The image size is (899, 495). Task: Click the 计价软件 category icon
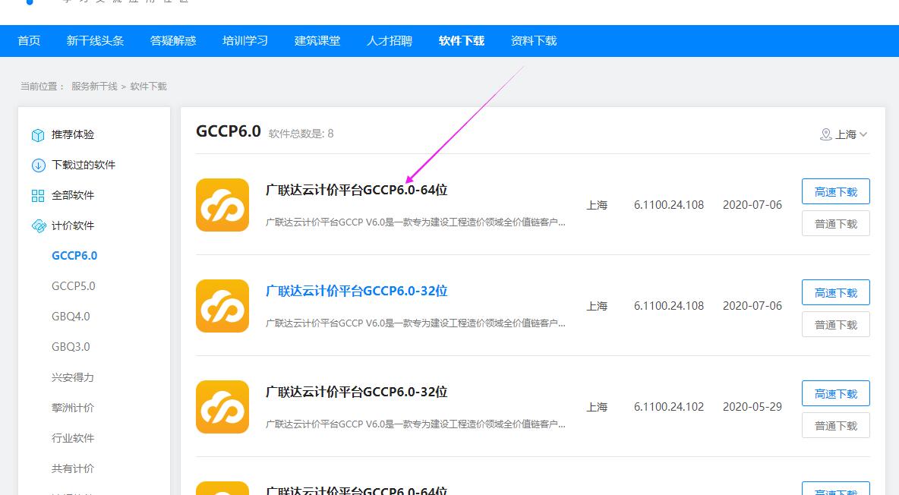pyautogui.click(x=39, y=226)
